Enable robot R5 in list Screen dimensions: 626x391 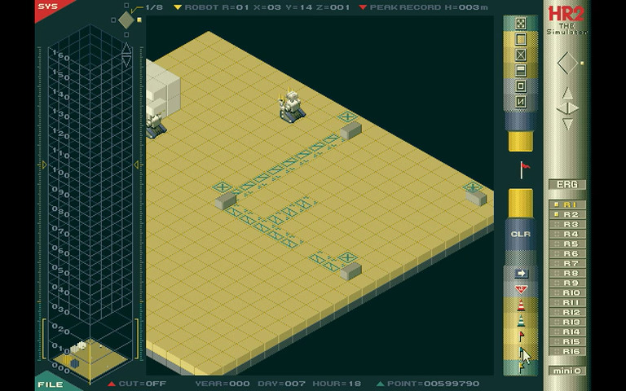[567, 244]
